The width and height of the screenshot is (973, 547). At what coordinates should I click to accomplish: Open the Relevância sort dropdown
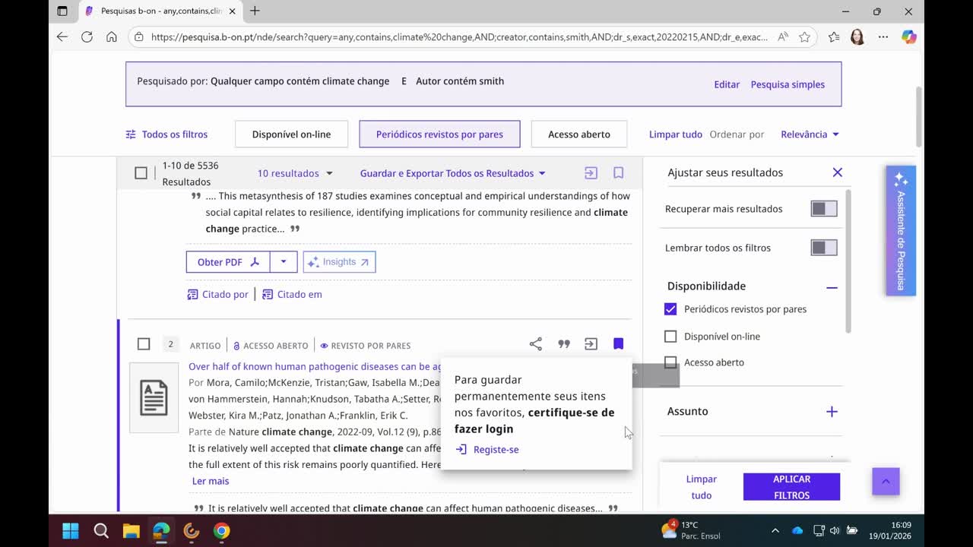tap(810, 134)
